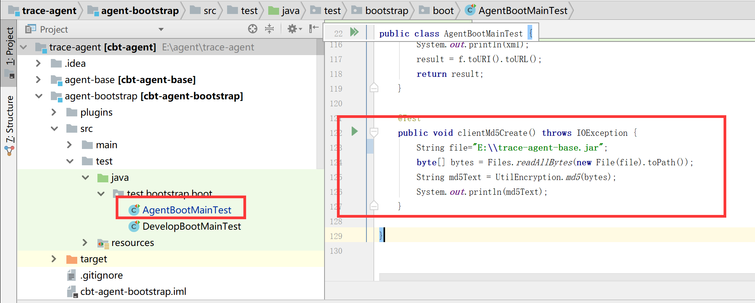Click the orange target folder icon

point(72,259)
